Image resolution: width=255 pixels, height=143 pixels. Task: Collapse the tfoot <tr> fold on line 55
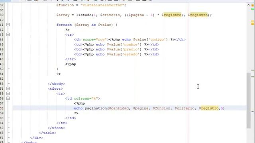[x=8, y=93]
